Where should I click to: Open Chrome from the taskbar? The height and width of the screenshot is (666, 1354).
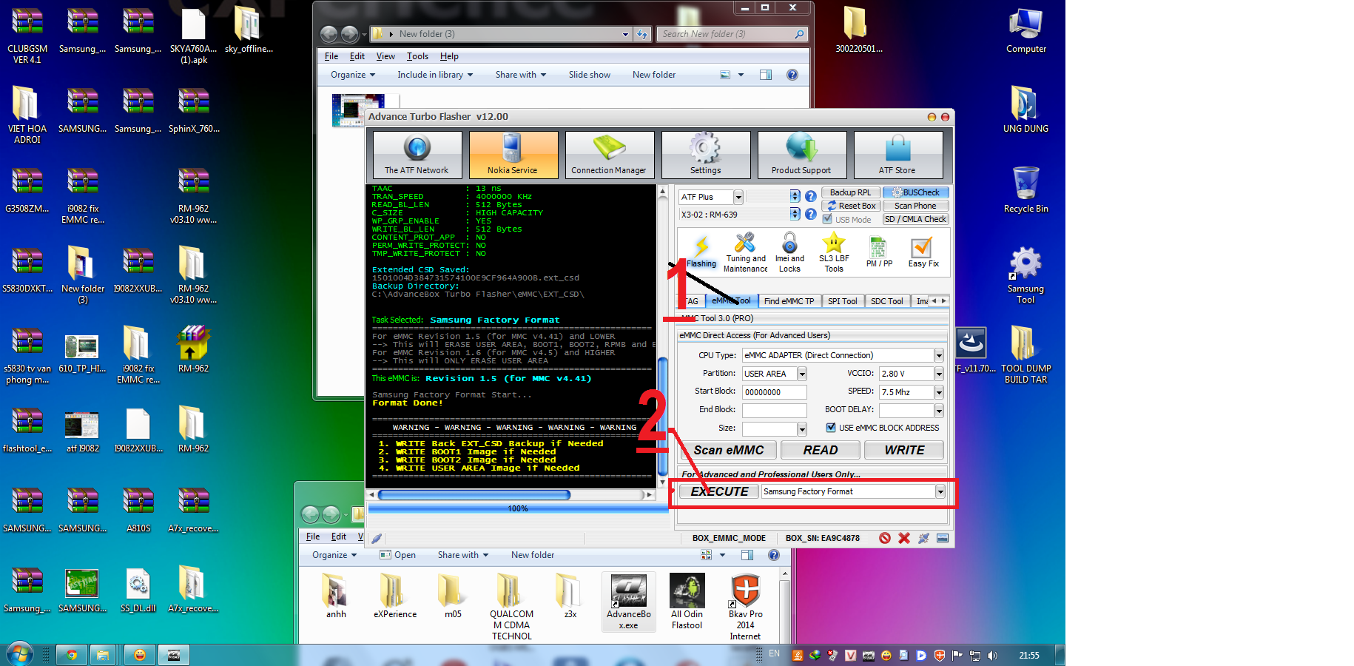coord(72,655)
